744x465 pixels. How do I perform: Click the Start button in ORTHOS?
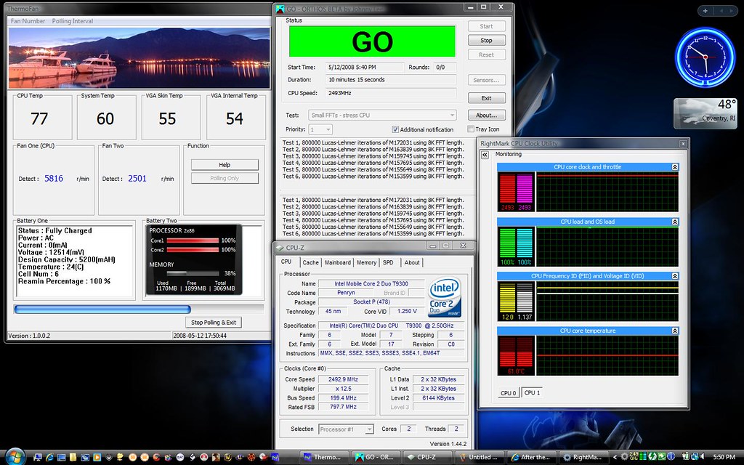486,26
